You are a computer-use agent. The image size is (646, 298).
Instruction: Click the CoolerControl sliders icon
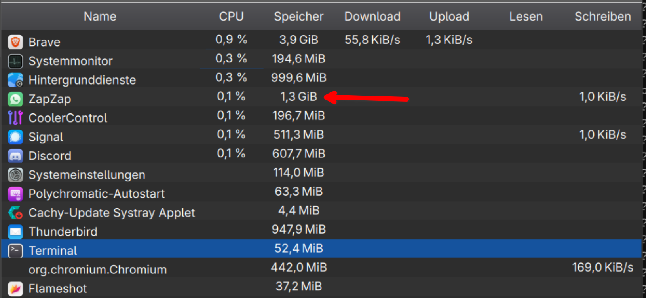pyautogui.click(x=15, y=118)
